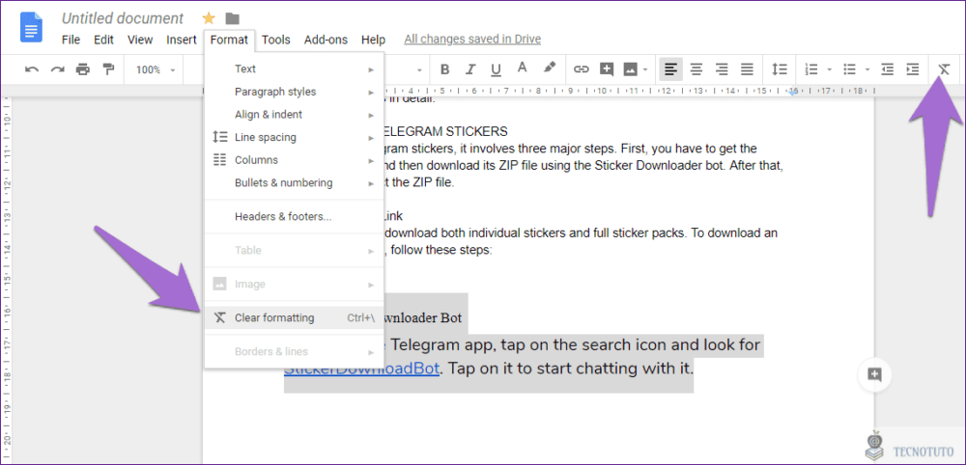Open the Insert menu
The image size is (966, 465).
pyautogui.click(x=182, y=40)
